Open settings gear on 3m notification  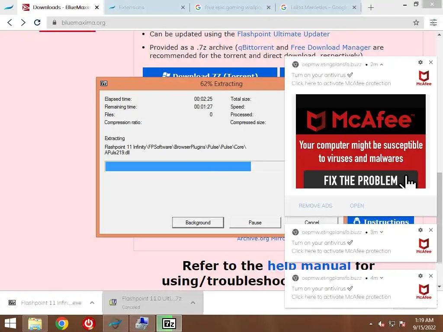[421, 230]
